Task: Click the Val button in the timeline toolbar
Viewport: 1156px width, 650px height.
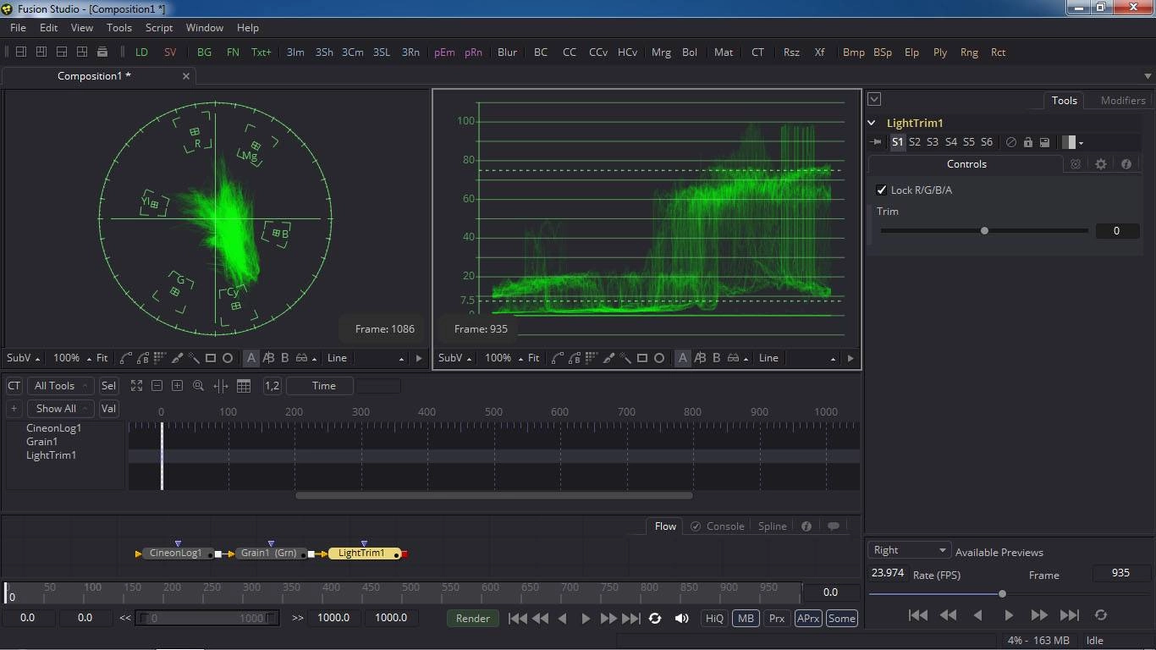Action: 108,409
